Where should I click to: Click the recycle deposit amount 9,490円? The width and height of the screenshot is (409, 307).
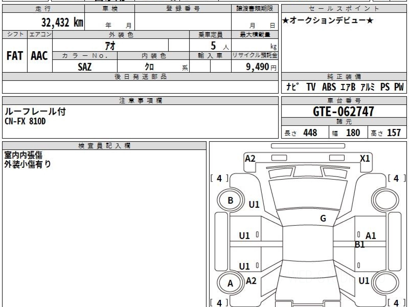261,67
